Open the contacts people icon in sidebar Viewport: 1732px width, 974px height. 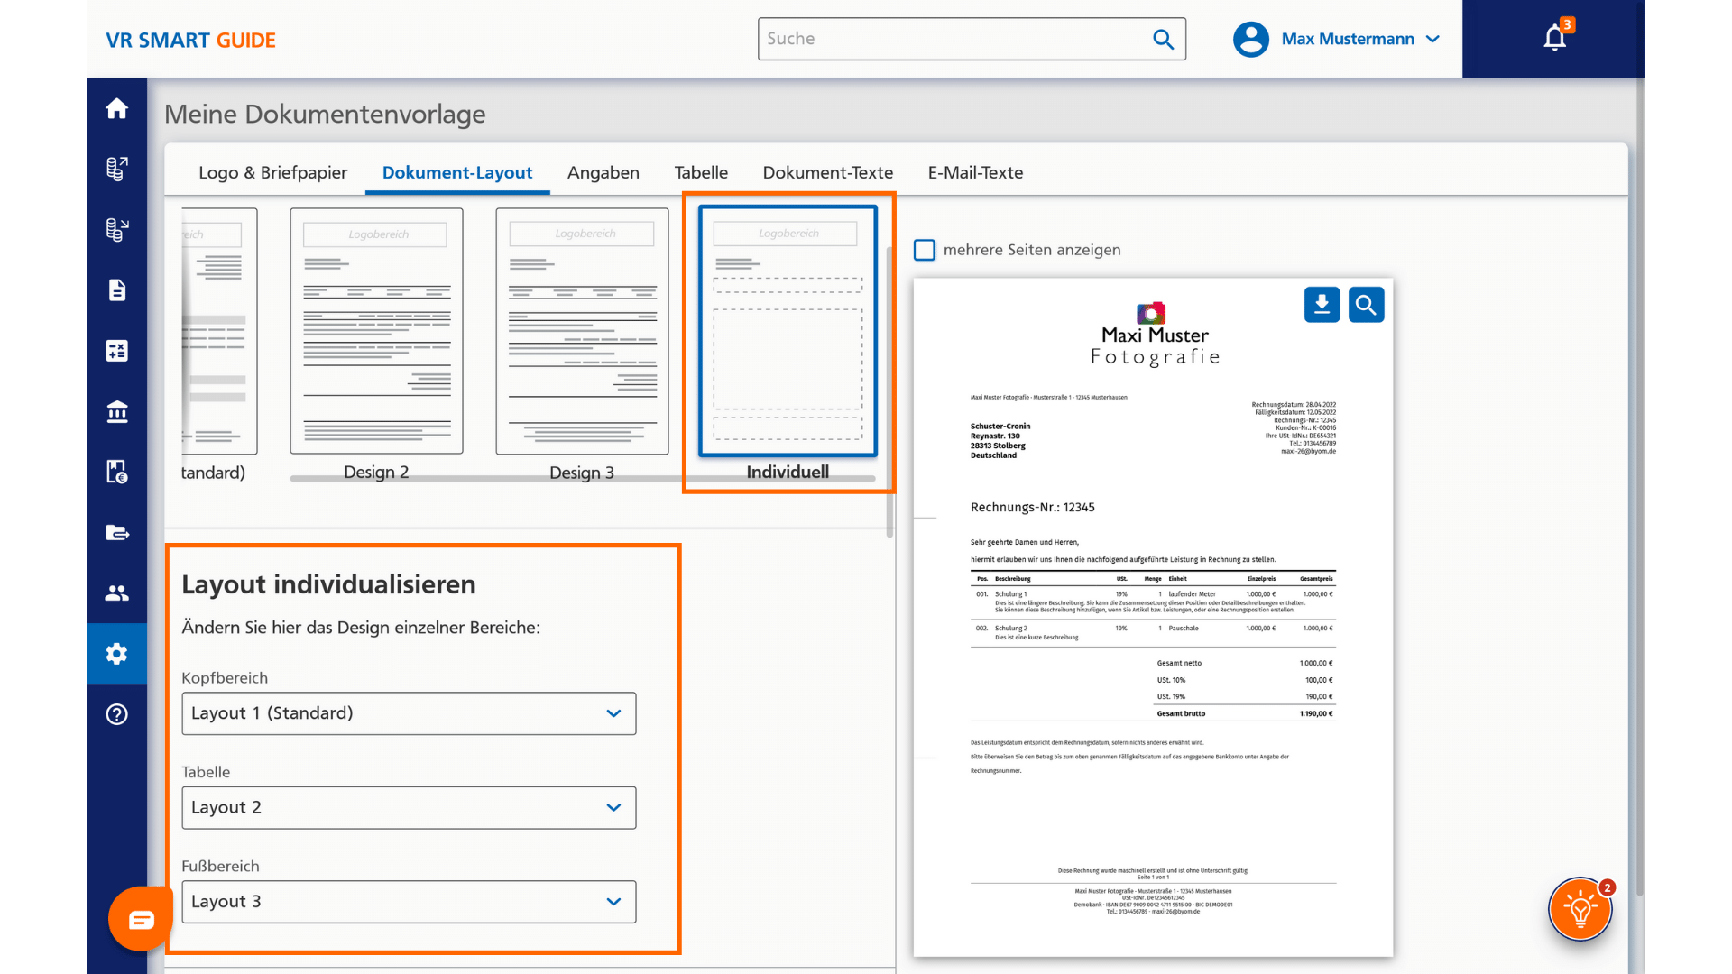[x=116, y=593]
